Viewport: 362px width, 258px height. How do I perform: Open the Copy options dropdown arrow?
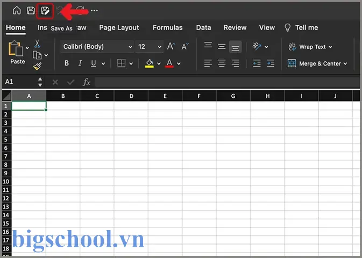tap(46, 55)
